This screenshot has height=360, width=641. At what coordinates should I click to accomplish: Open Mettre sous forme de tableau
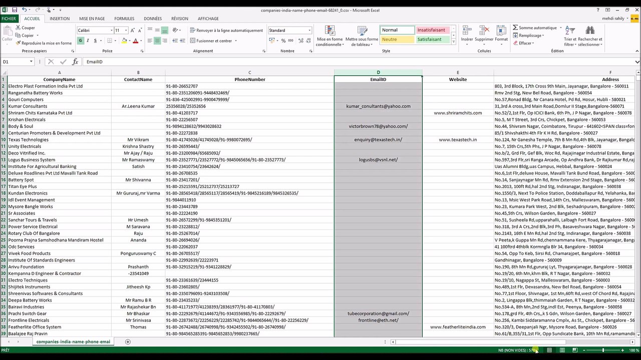362,35
